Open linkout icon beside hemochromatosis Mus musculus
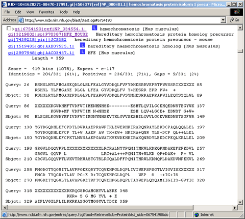Screen dimensions: 245x219 94,28
